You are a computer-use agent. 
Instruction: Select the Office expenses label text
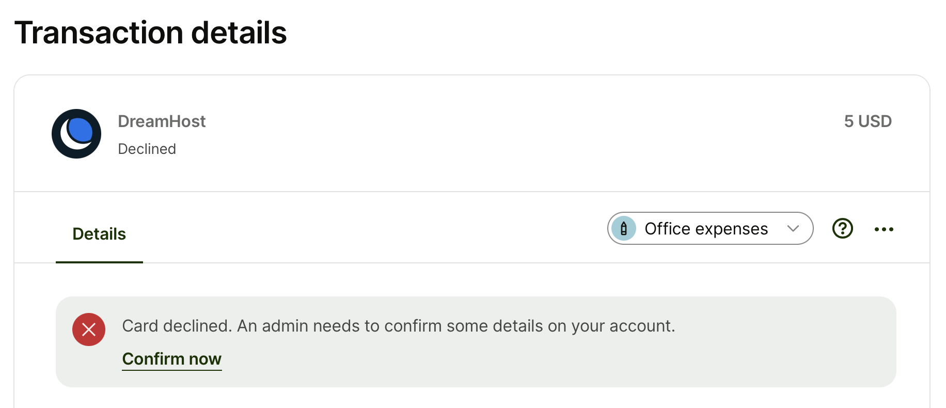[x=706, y=228]
